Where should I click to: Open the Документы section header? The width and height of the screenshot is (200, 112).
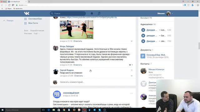(146, 50)
